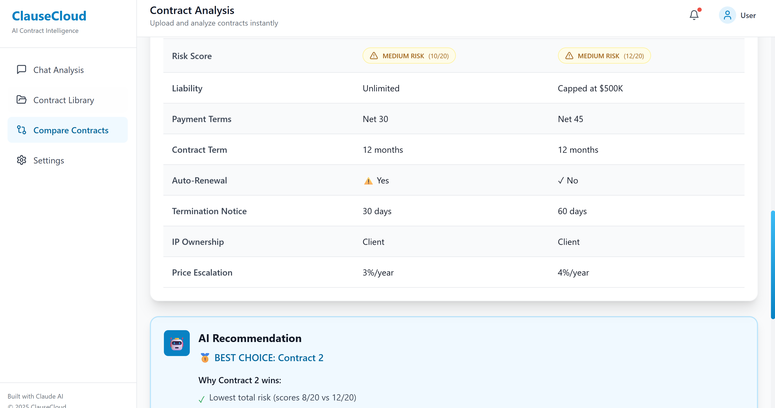Click the page vertical scrollbar thumb

772,264
